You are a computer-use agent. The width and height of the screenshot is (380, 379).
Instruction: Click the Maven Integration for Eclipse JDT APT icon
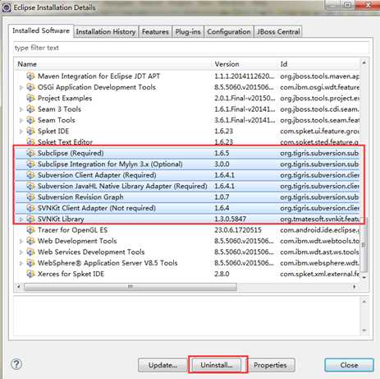(30, 76)
